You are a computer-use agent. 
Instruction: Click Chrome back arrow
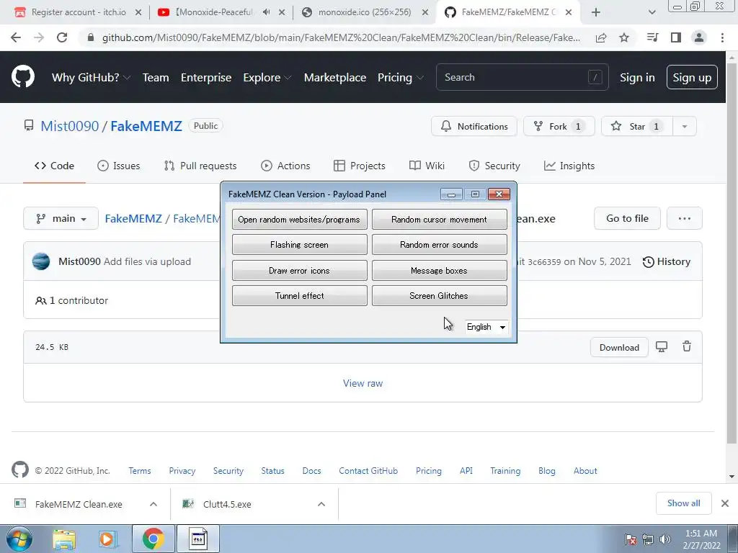16,37
